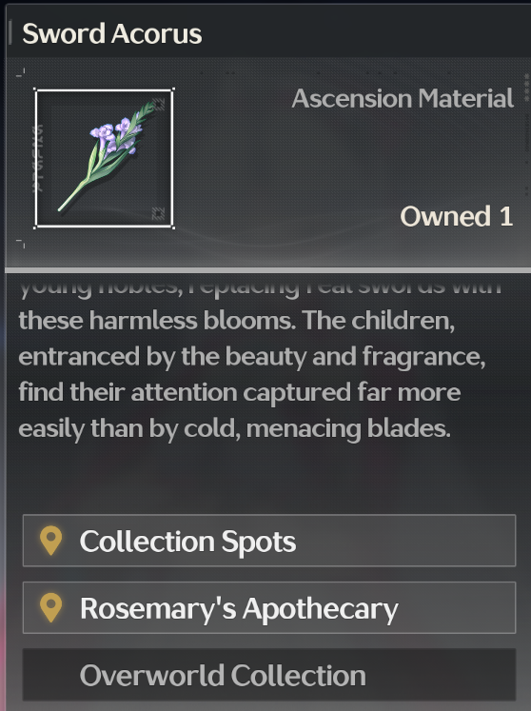Open the Collection Spots entry

(x=269, y=541)
